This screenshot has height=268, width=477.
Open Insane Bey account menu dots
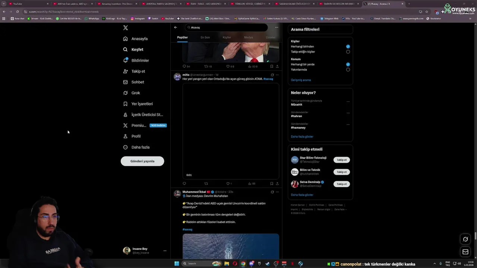[x=165, y=251]
